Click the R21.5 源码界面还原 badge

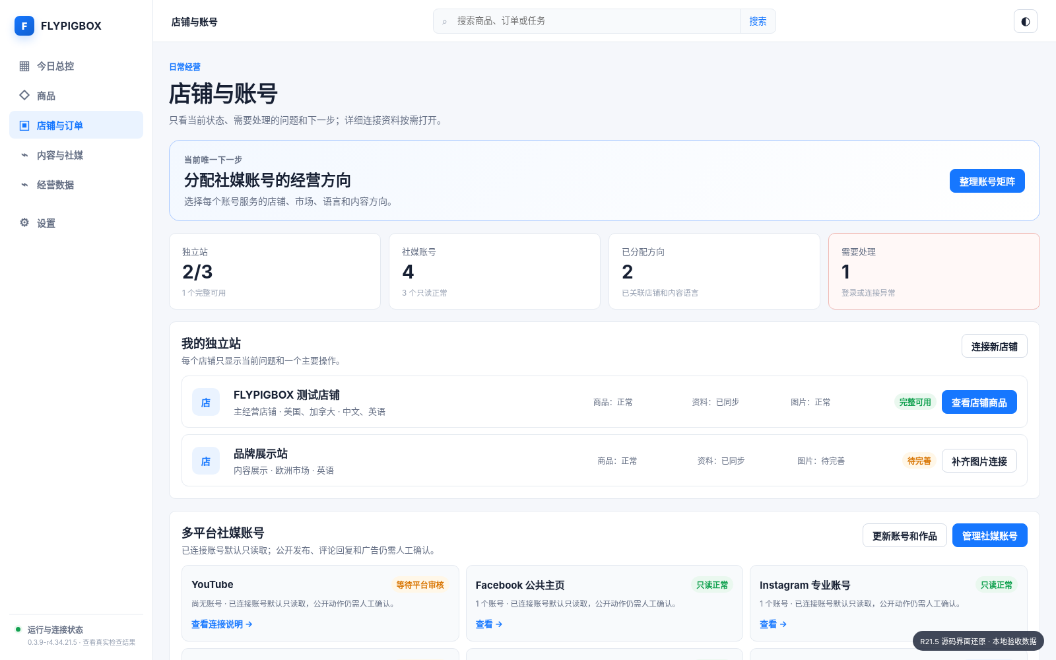click(979, 641)
